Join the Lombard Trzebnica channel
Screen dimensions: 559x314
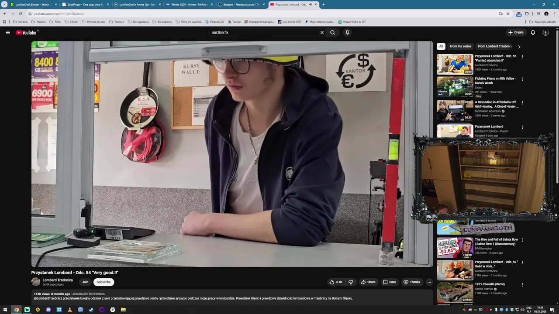[85, 282]
